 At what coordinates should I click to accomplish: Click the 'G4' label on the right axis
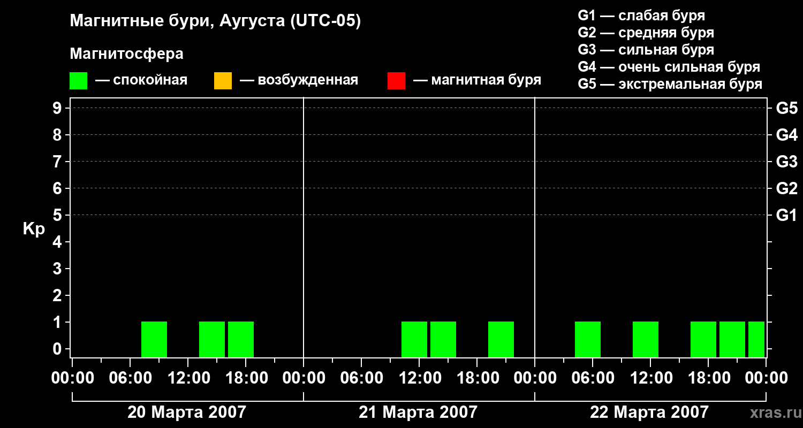click(x=786, y=135)
